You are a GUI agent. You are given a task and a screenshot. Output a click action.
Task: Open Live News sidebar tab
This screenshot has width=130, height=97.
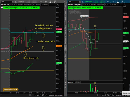[x=65, y=85]
